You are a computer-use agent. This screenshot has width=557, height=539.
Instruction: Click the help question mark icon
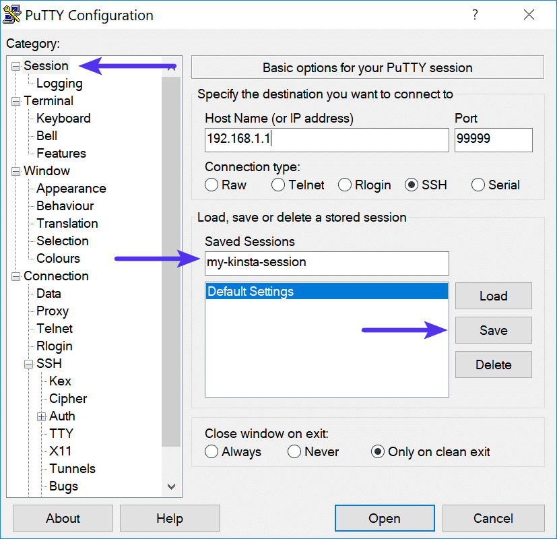click(474, 14)
